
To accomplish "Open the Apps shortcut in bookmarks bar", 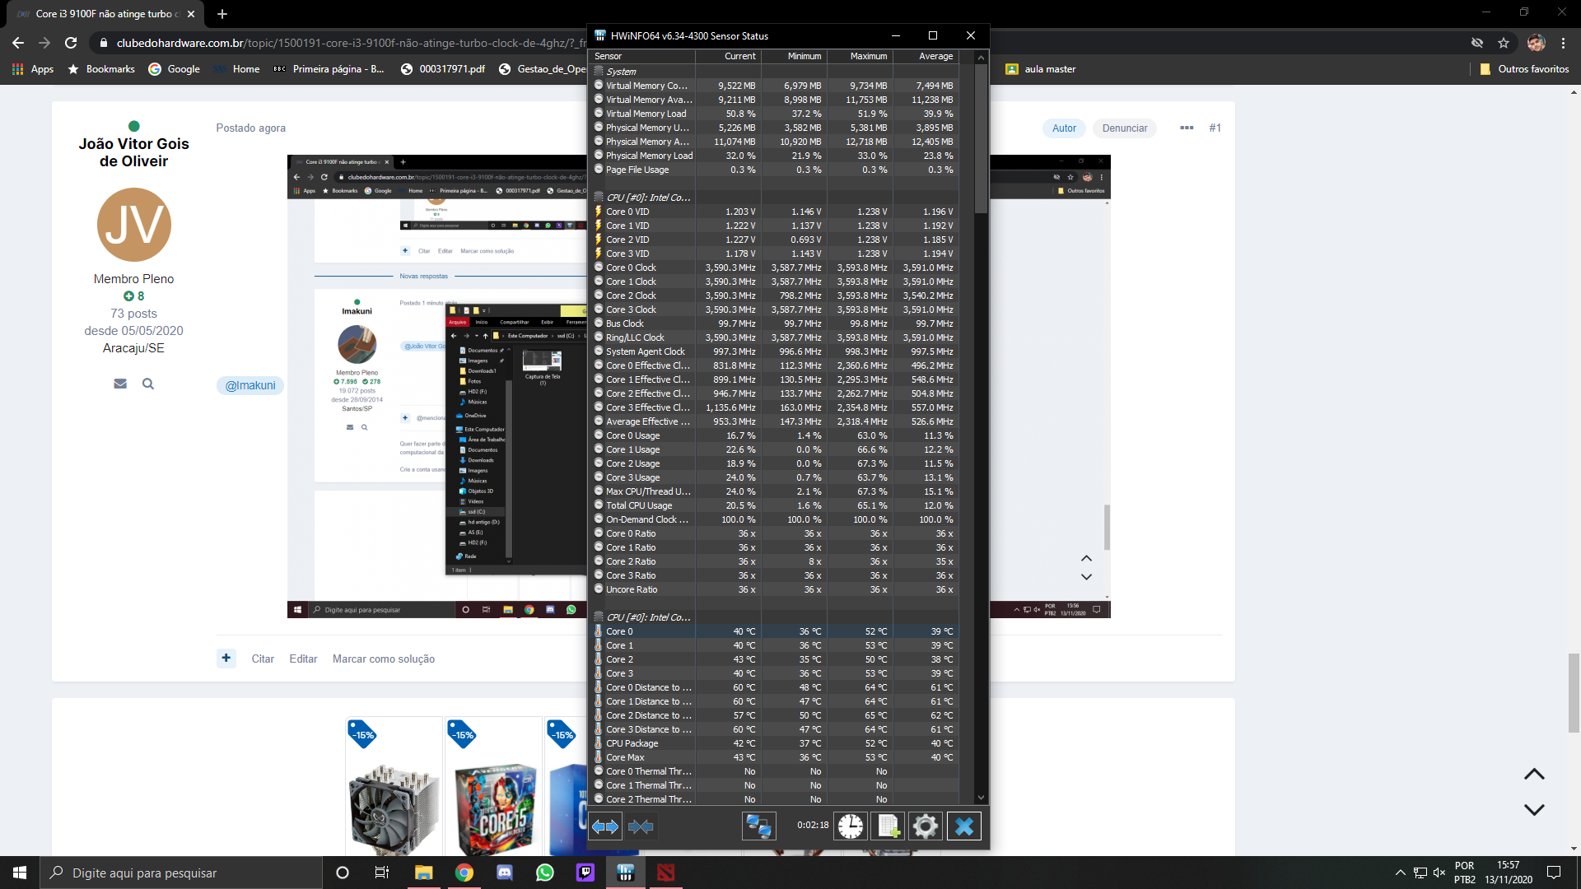I will tap(33, 69).
